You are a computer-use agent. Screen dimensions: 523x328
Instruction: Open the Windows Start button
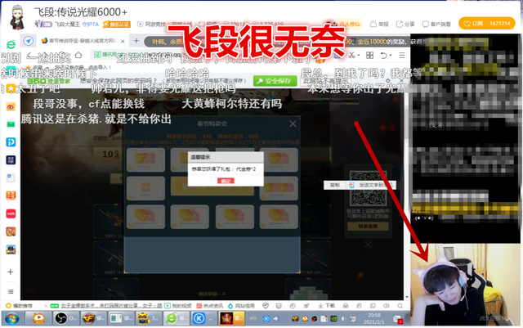(11, 318)
